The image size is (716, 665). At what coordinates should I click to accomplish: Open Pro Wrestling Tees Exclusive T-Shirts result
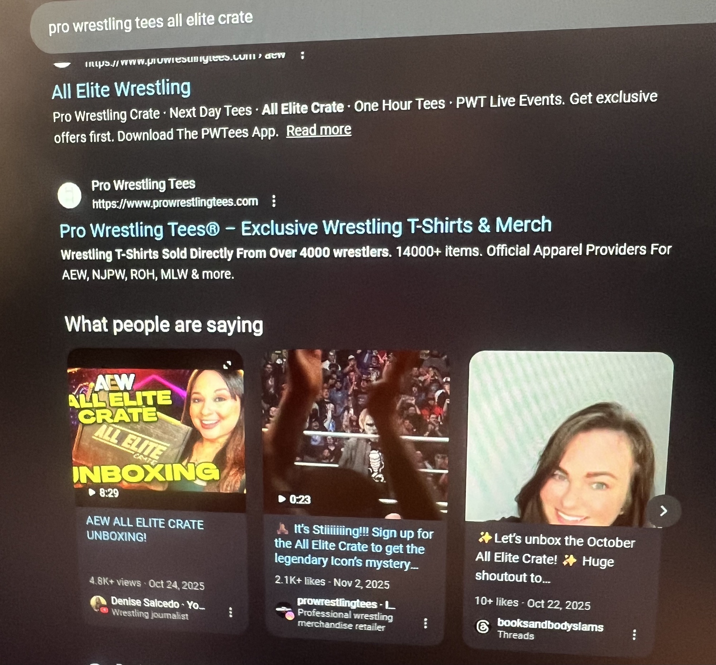pos(305,227)
